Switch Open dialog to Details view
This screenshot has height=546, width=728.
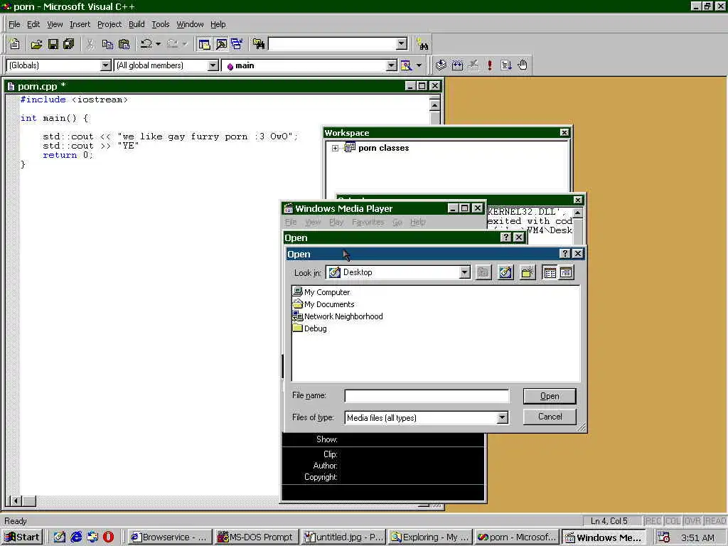[x=566, y=272]
